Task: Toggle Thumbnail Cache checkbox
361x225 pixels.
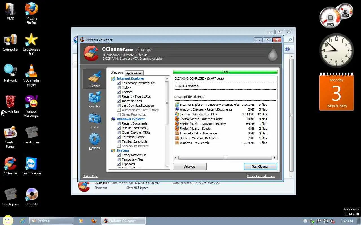Action: coord(119,137)
